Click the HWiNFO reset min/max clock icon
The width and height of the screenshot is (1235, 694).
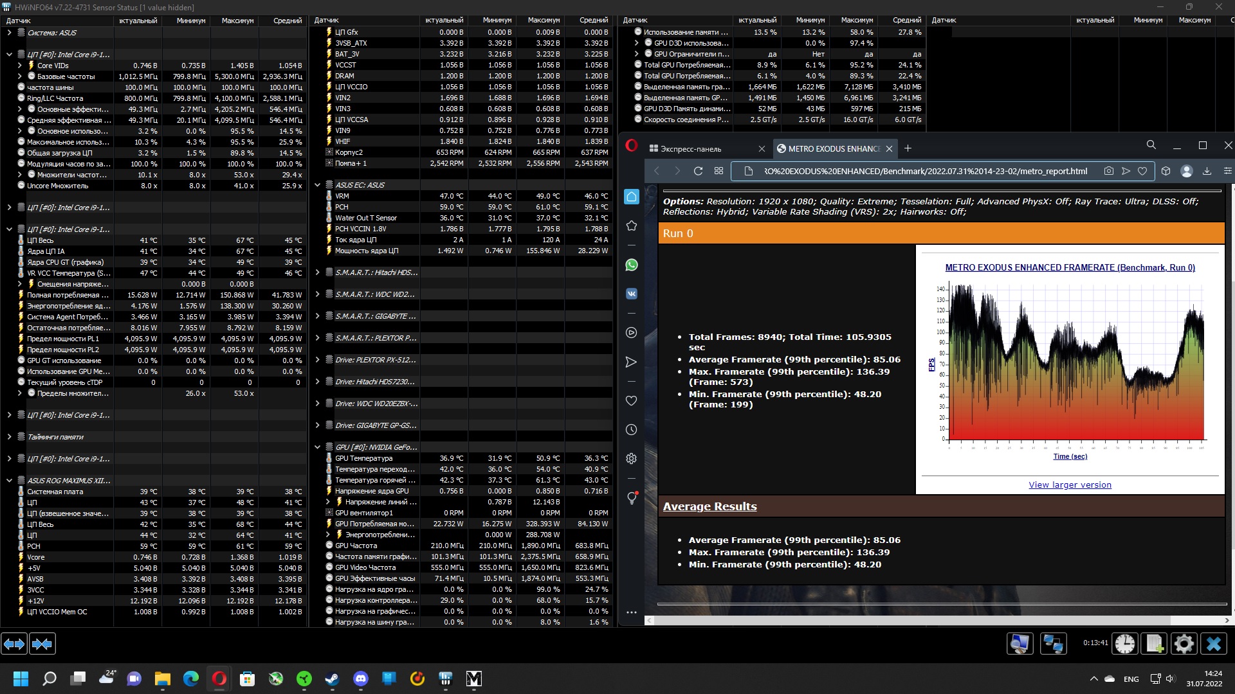(1125, 643)
